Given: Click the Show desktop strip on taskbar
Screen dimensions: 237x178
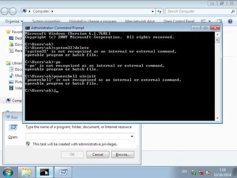Looking at the screenshot, I should click(235, 172).
